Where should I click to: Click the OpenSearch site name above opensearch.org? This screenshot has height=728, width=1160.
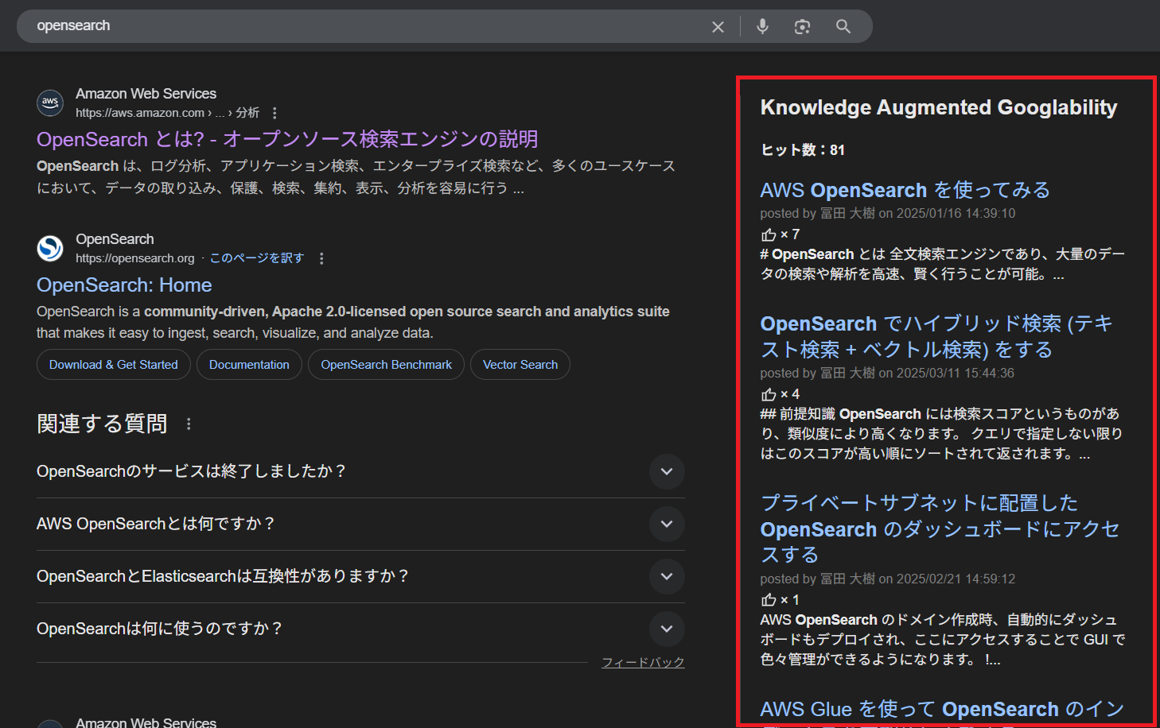[x=115, y=239]
